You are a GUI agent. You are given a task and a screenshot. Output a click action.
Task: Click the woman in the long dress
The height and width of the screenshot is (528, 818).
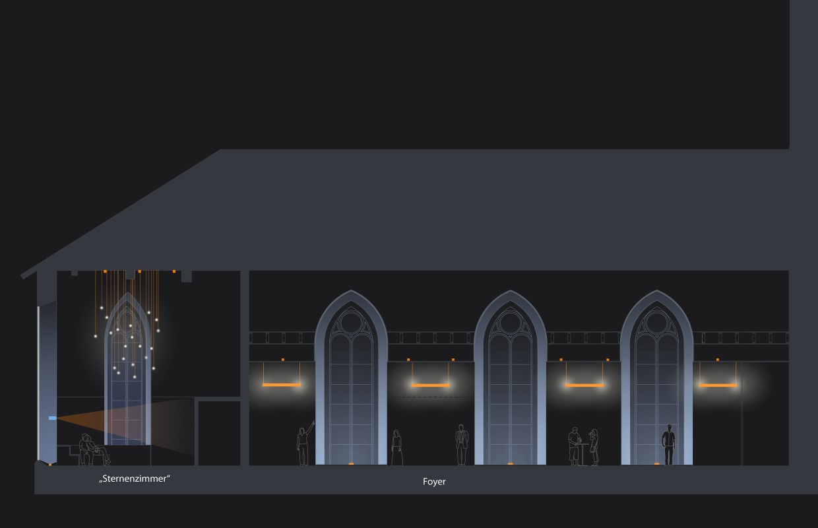click(x=397, y=447)
